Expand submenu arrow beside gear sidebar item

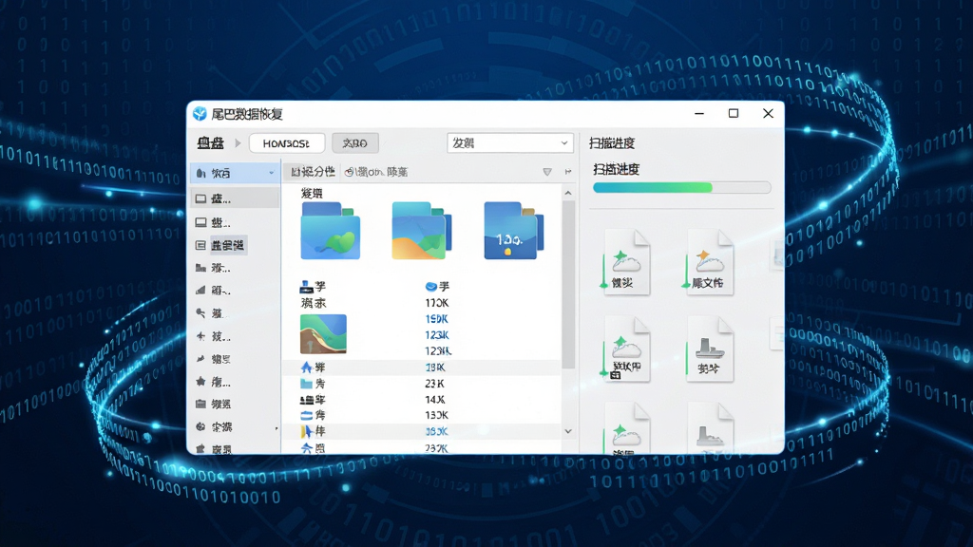[x=277, y=428]
